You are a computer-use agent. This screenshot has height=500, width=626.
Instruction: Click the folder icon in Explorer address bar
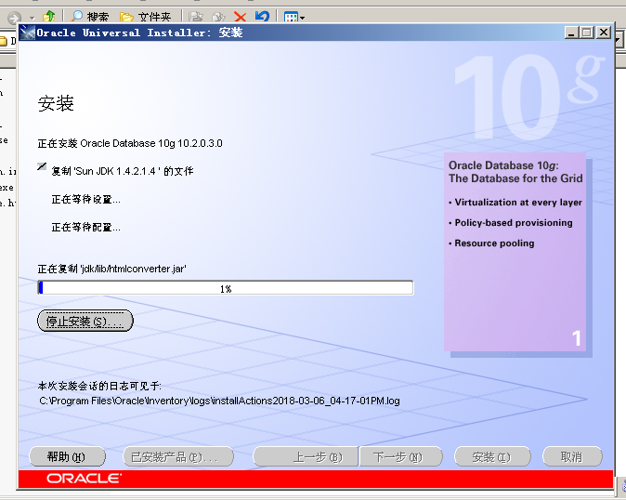coord(3,41)
